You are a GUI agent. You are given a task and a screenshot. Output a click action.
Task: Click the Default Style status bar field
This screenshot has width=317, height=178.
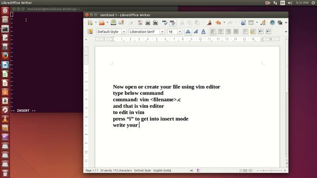142,171
